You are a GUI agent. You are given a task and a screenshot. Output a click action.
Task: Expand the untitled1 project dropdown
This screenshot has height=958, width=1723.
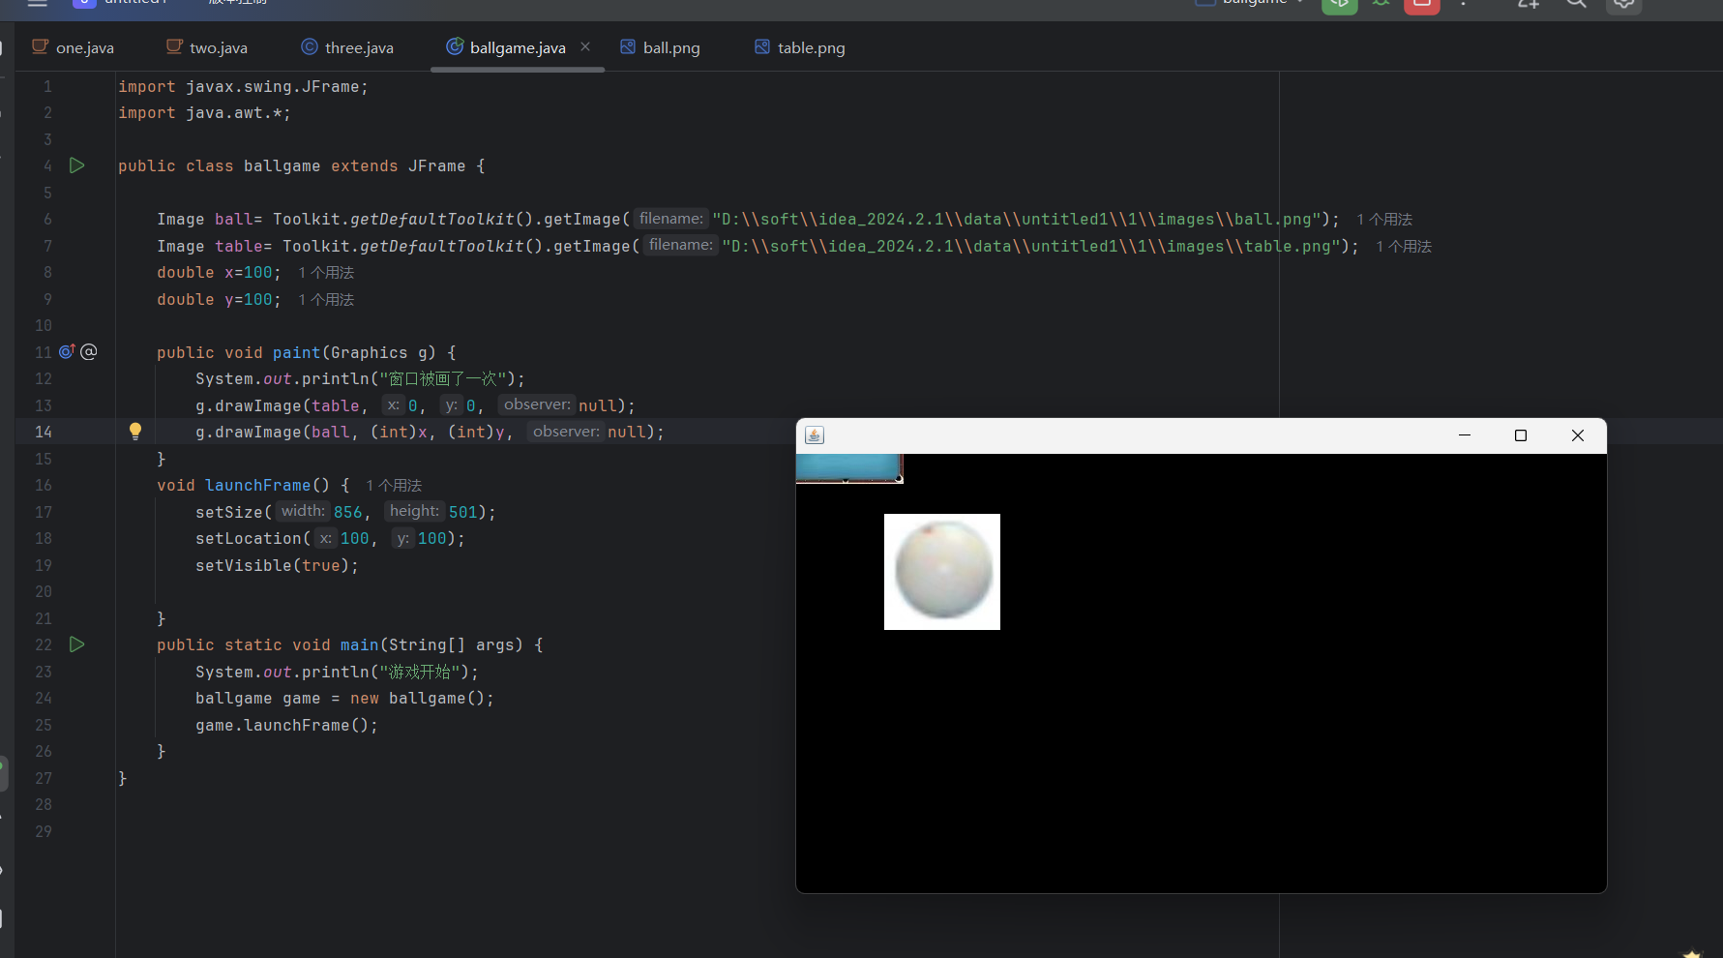coord(135,3)
